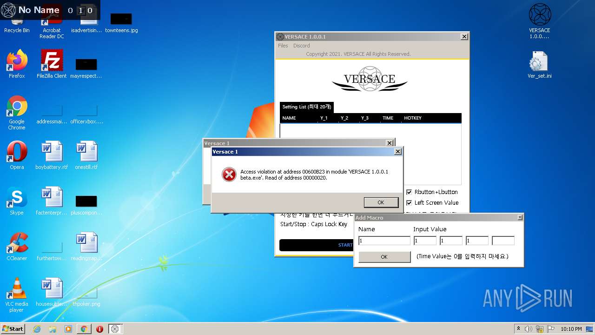The height and width of the screenshot is (335, 595).
Task: Open Windows Explorer from the taskbar
Action: (x=53, y=329)
